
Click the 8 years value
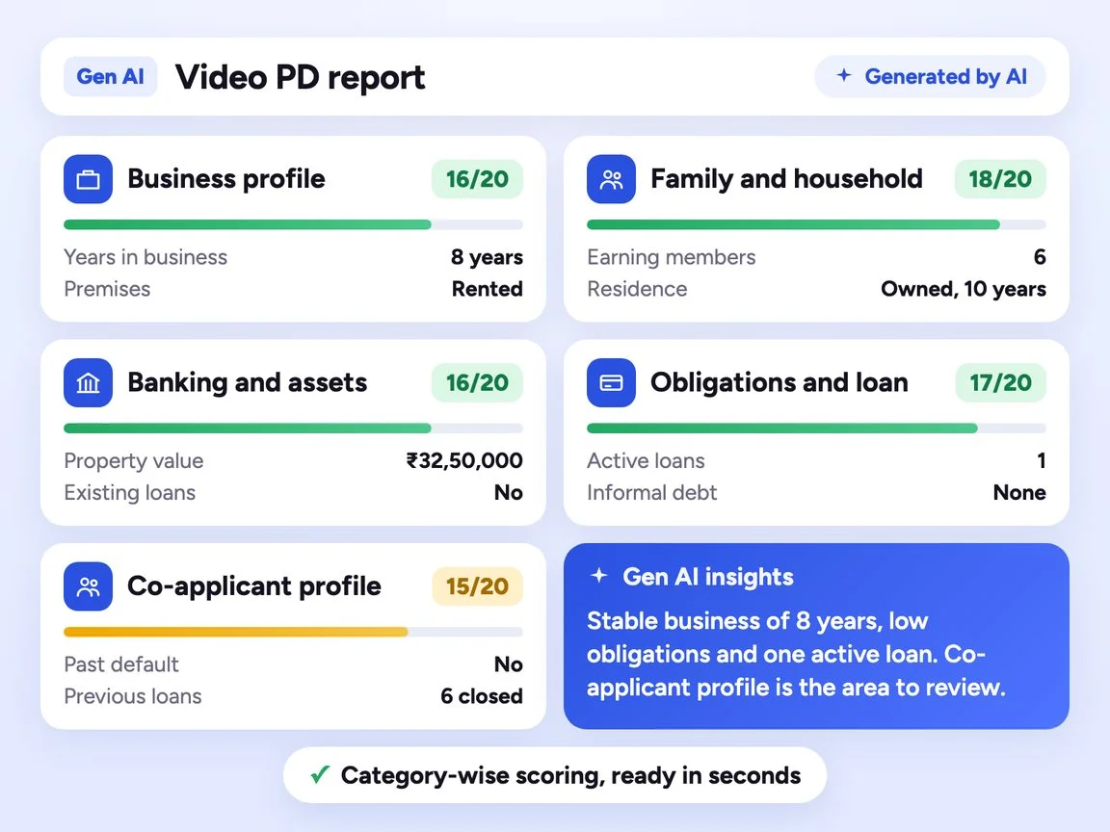[487, 257]
